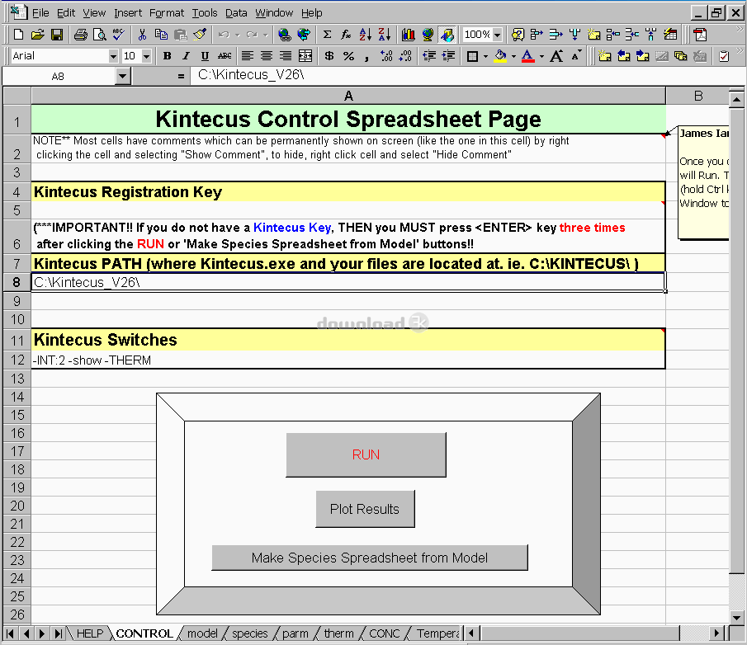This screenshot has width=747, height=645.
Task: Decrease decimal places
Action: point(405,56)
